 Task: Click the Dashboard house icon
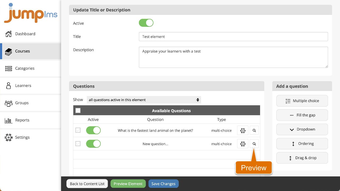[8, 34]
